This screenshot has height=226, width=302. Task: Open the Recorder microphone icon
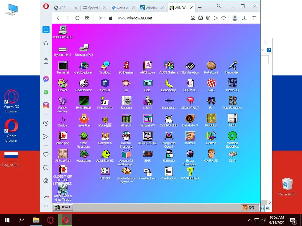tap(232, 66)
